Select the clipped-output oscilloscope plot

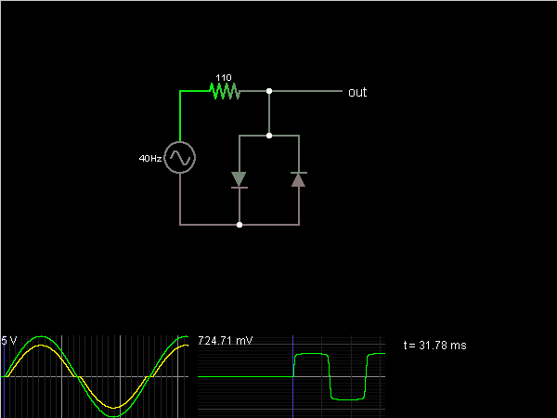tap(291, 376)
